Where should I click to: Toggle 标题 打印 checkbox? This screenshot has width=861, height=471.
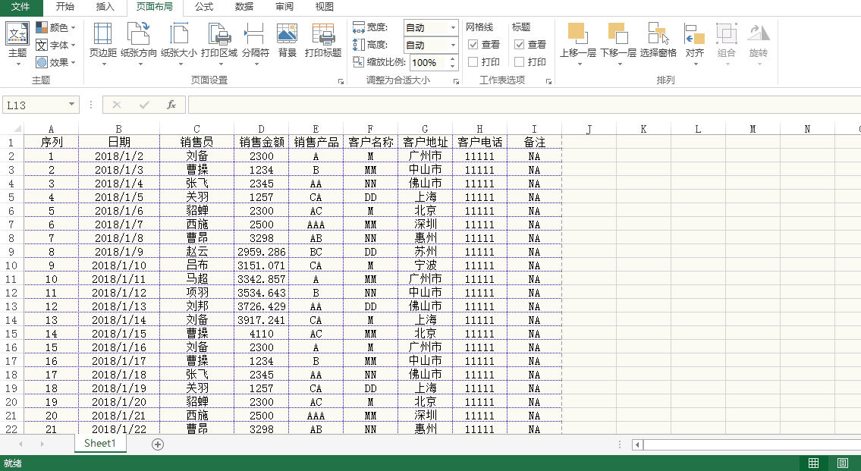pyautogui.click(x=519, y=62)
